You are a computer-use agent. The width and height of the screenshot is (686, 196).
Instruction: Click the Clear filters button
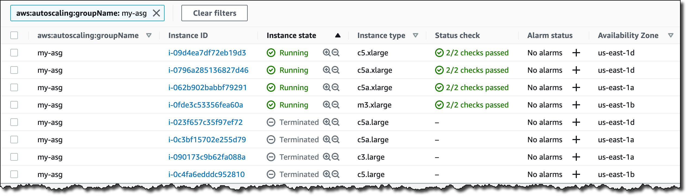click(214, 13)
